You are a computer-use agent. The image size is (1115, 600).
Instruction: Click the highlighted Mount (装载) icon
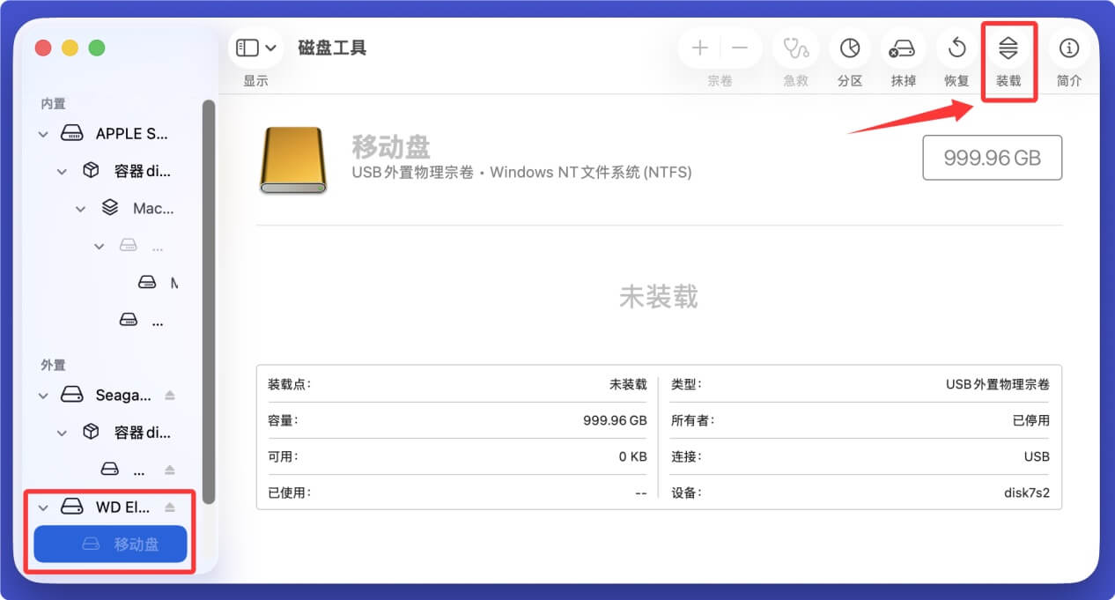pos(1009,48)
